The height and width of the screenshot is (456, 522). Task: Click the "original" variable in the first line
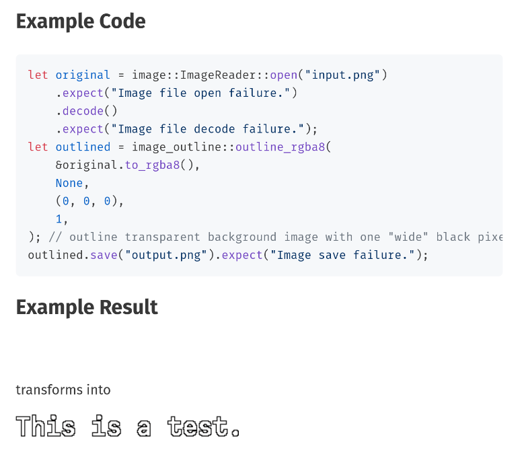(83, 75)
